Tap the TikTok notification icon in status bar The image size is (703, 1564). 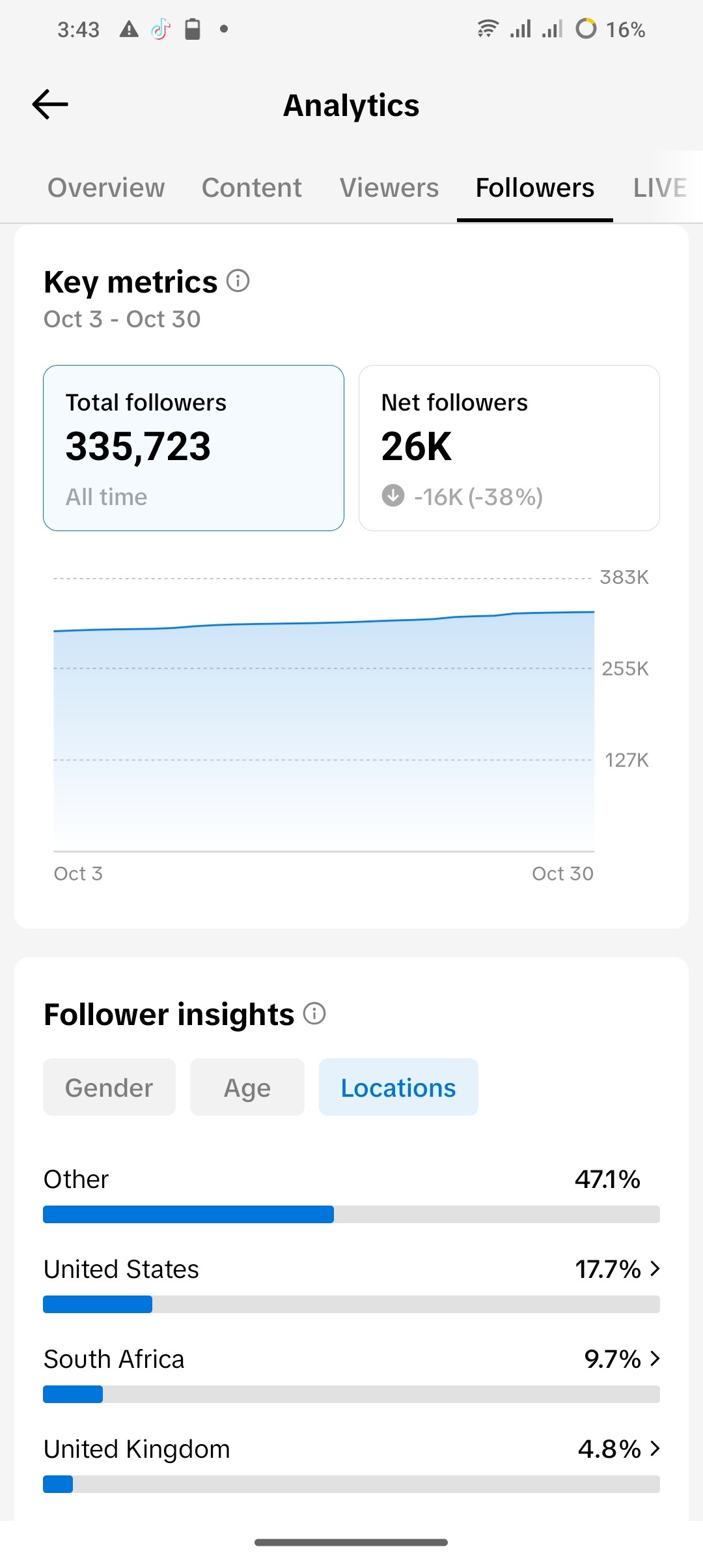tap(160, 29)
